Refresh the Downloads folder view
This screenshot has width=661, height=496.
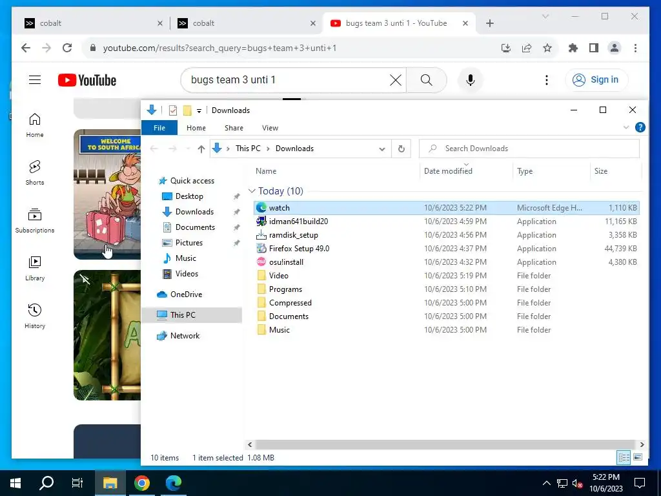pos(402,149)
